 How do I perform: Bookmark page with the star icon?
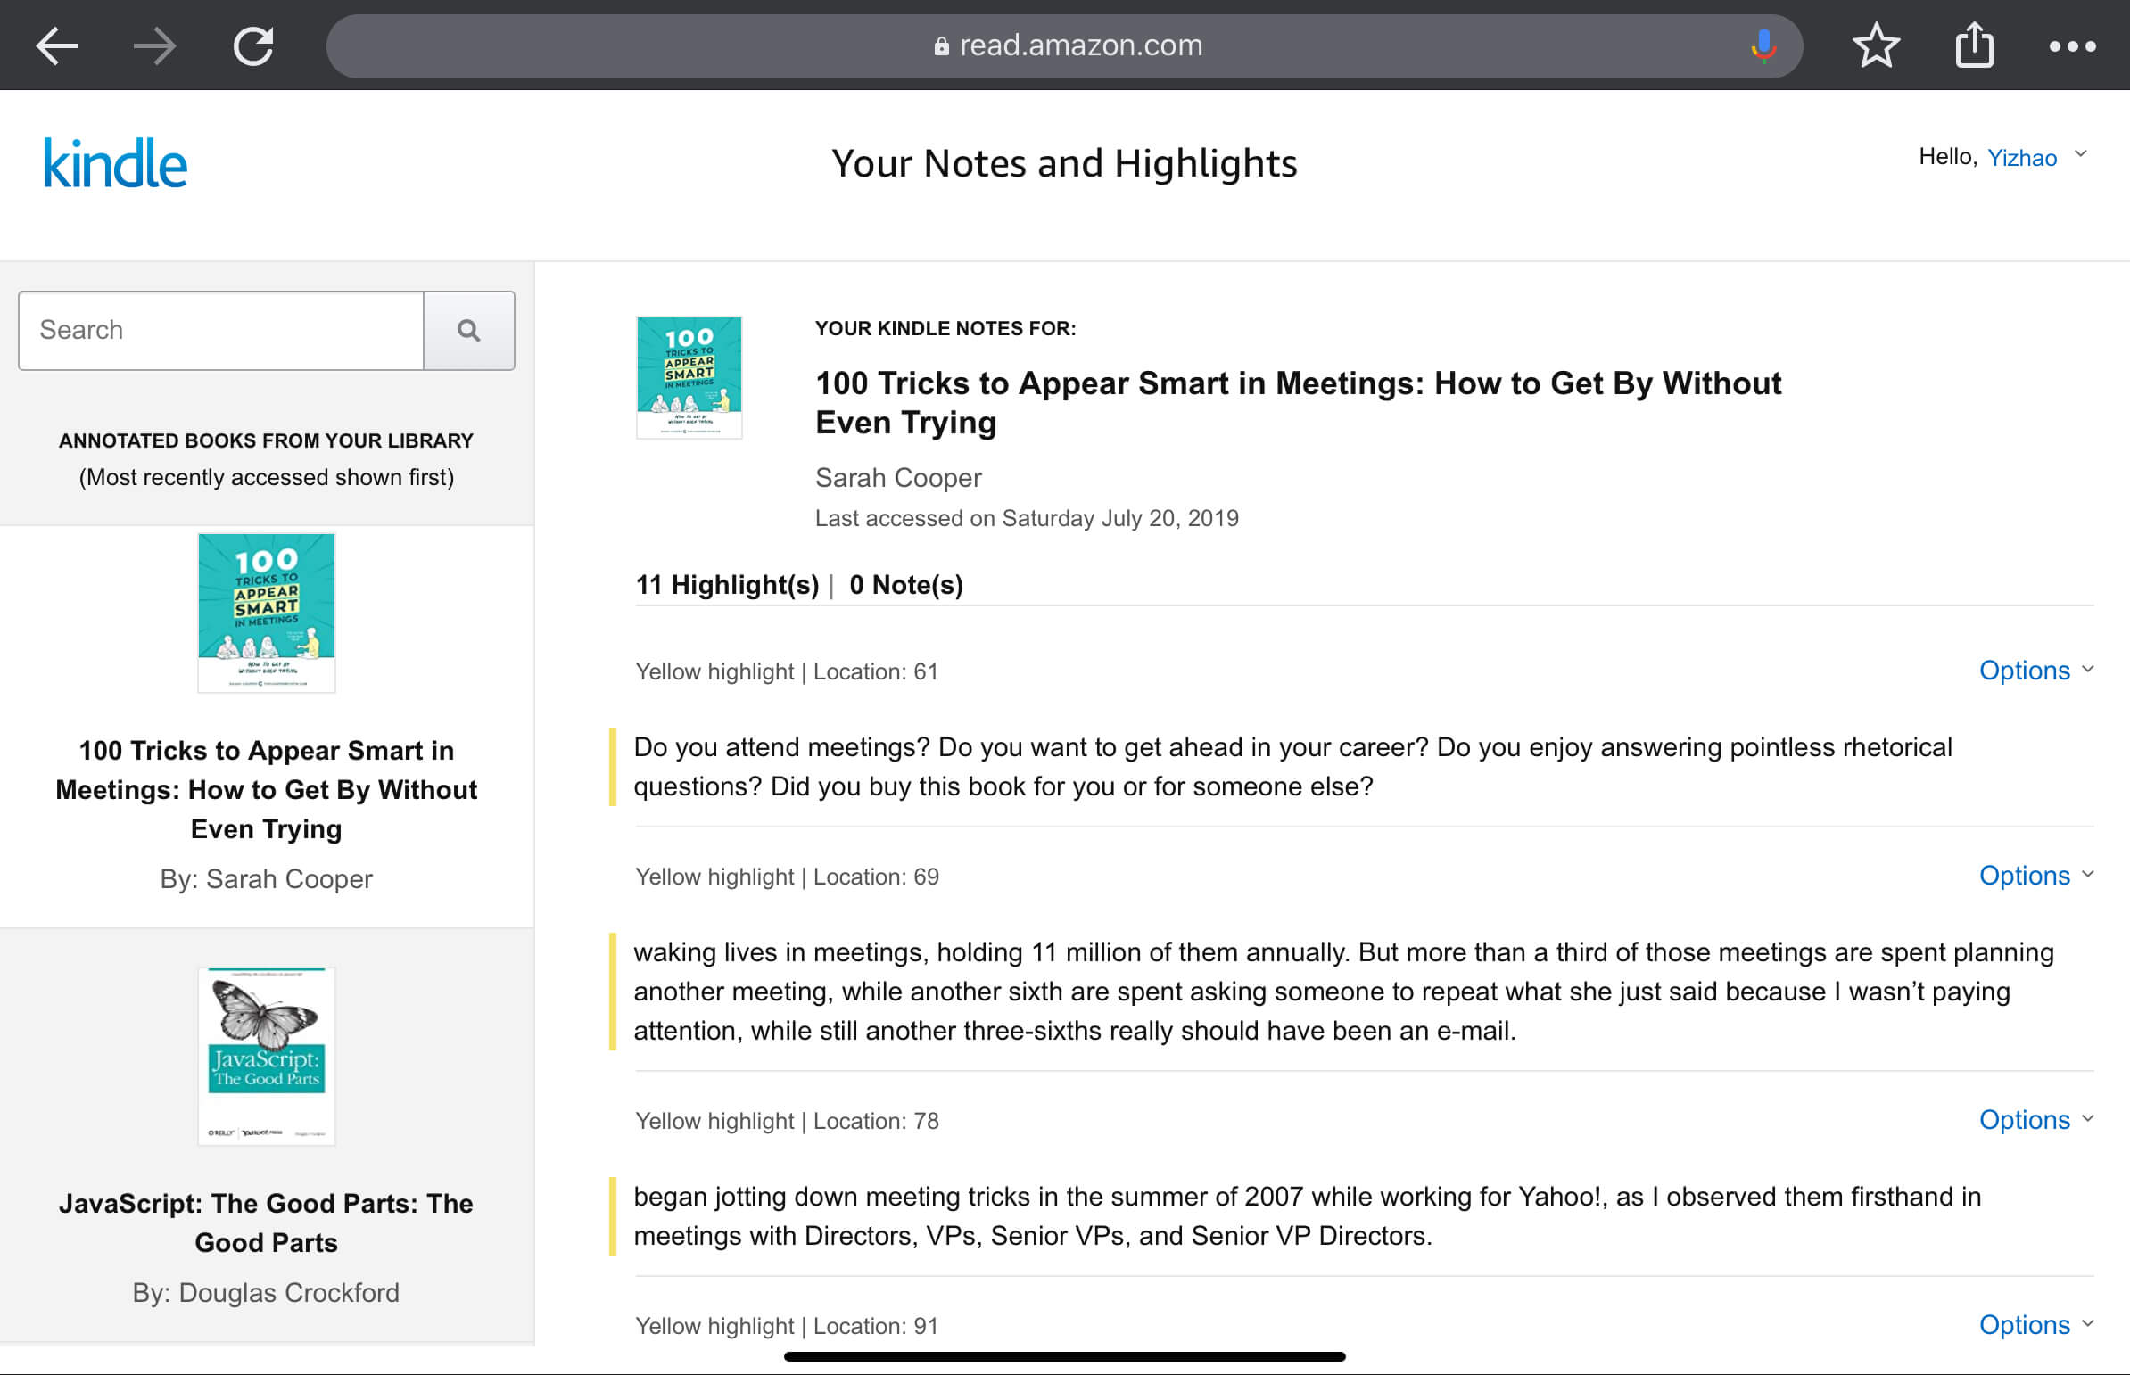tap(1876, 45)
